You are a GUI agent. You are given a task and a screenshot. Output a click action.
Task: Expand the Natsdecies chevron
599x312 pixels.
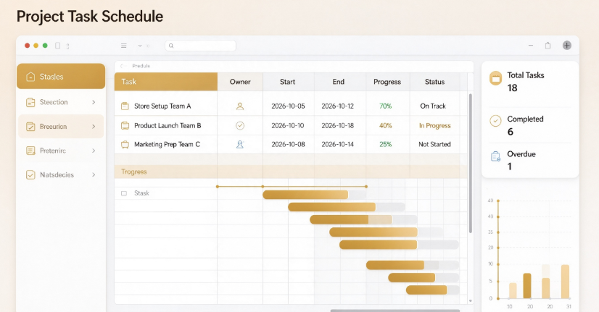pos(94,174)
